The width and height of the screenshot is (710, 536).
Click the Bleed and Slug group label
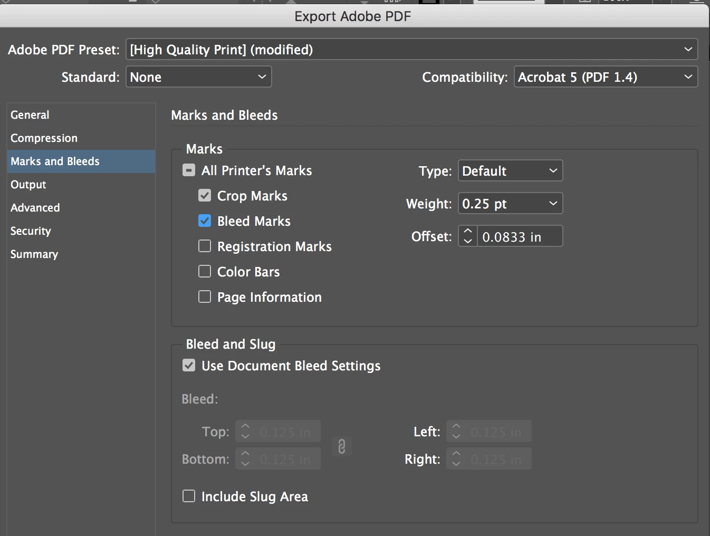pos(231,344)
